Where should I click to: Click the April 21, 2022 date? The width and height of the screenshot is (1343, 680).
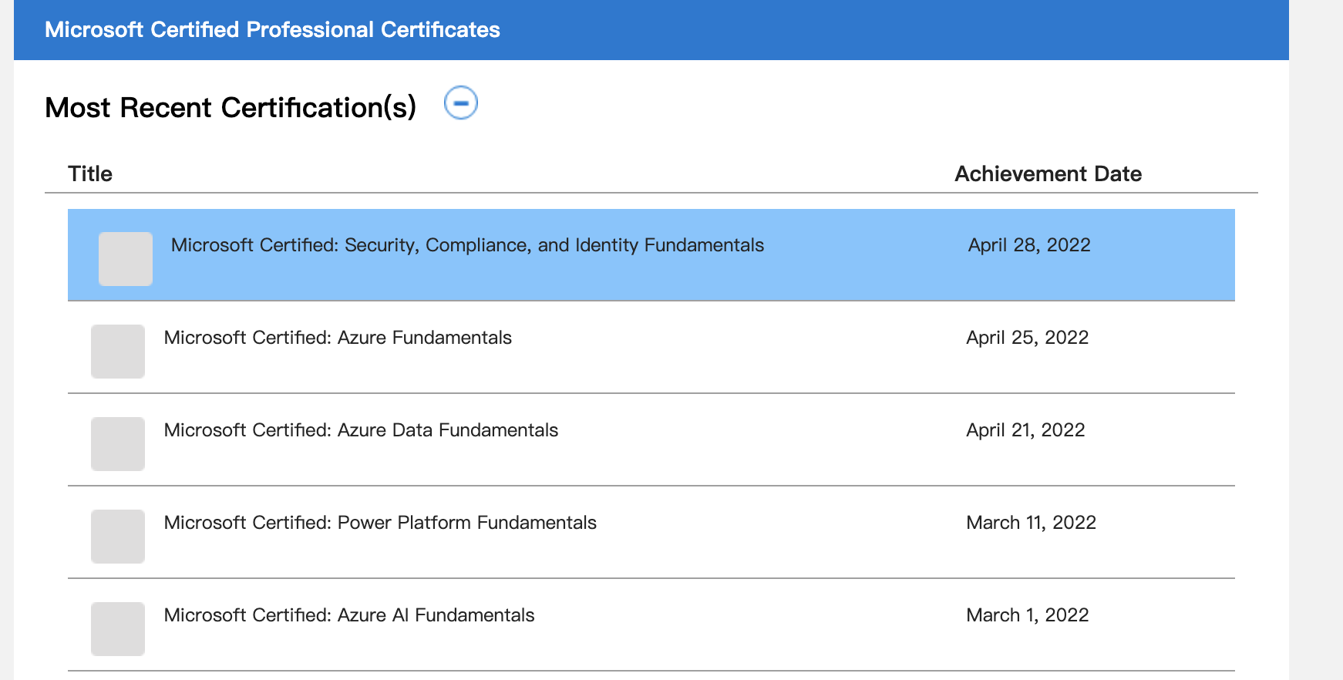click(x=1025, y=430)
